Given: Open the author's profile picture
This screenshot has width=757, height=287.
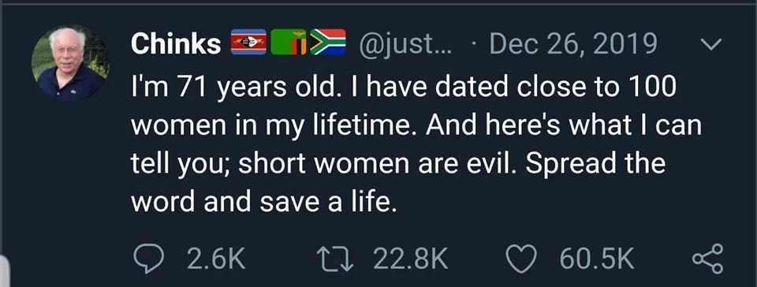Looking at the screenshot, I should click(70, 63).
